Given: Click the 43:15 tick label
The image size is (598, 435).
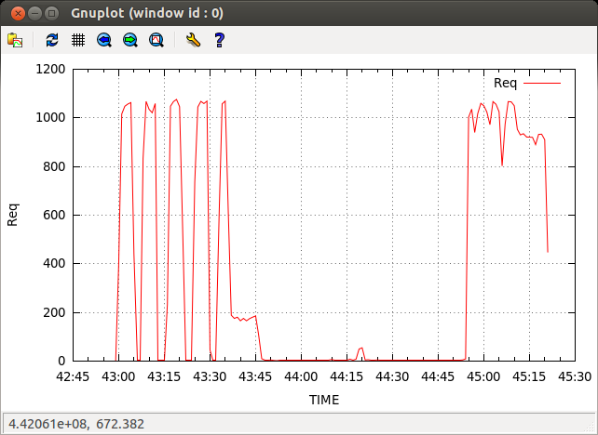Looking at the screenshot, I should click(x=164, y=376).
